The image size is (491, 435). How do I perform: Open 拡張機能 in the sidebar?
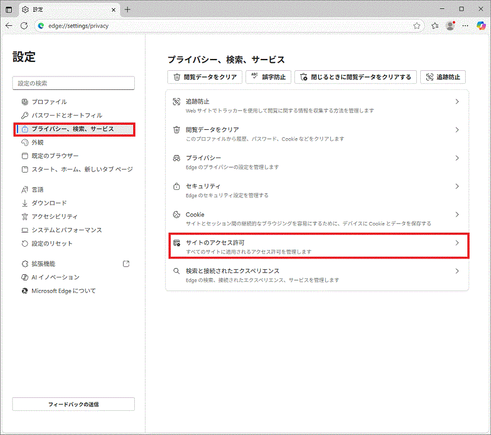point(43,264)
